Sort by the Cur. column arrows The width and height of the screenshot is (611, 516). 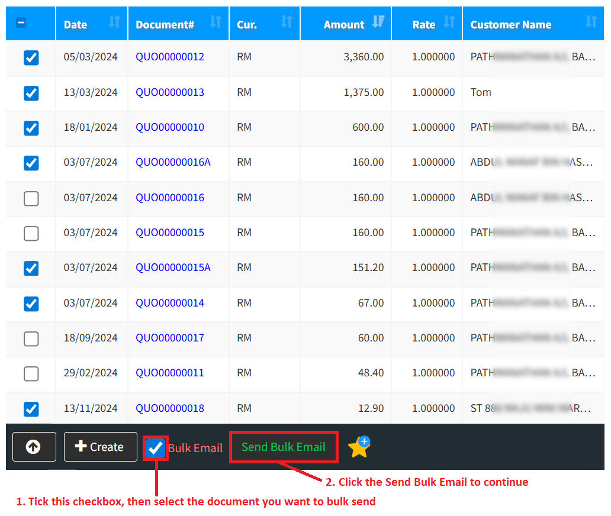pos(287,22)
